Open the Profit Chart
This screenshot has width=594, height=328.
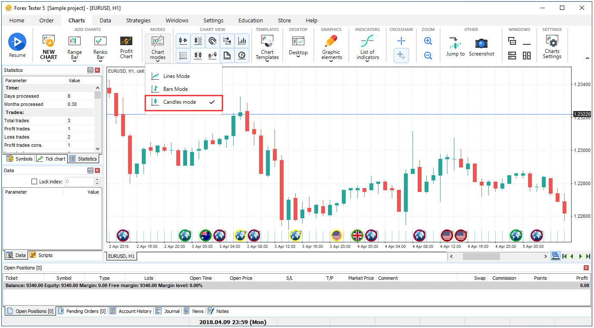tap(126, 46)
